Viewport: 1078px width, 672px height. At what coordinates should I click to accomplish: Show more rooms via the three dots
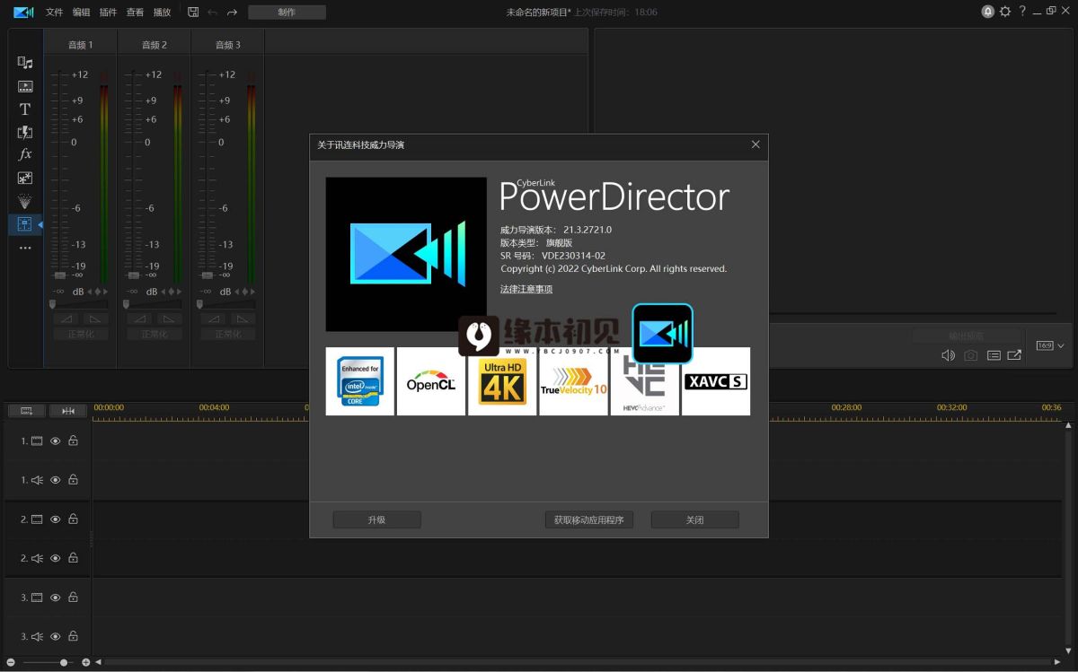(25, 248)
